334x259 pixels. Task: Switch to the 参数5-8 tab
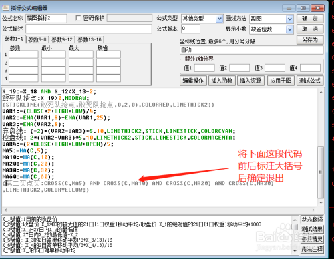coord(37,40)
